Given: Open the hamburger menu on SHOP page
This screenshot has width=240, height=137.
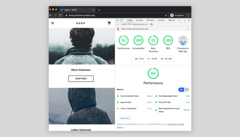Looking at the screenshot, I should pyautogui.click(x=52, y=23).
